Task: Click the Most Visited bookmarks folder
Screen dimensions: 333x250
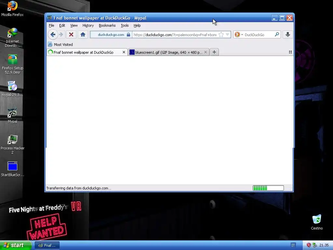Action: 60,44
